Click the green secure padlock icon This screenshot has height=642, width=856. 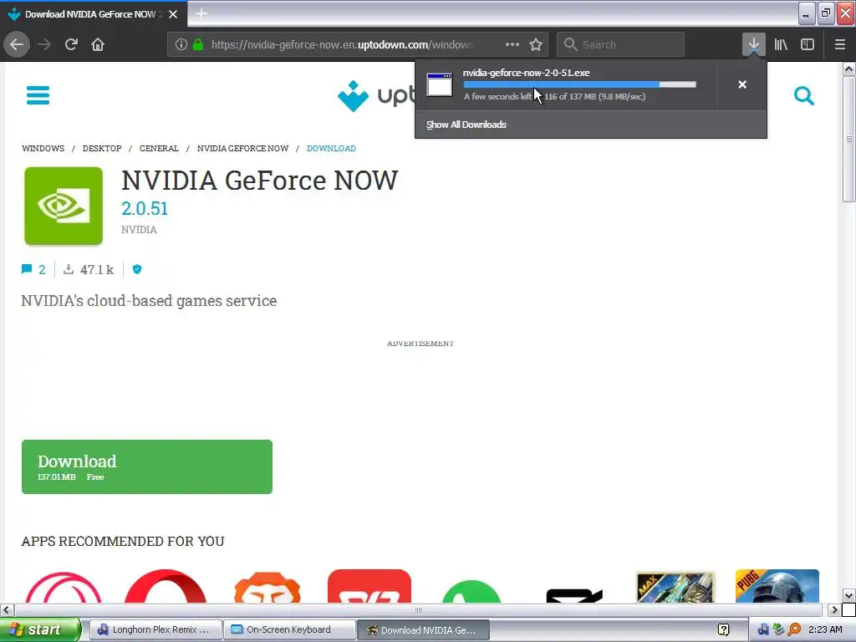point(198,44)
